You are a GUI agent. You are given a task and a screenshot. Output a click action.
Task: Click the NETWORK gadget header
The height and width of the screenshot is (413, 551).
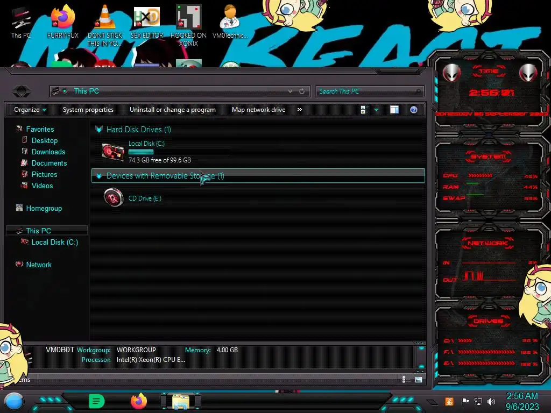point(488,243)
